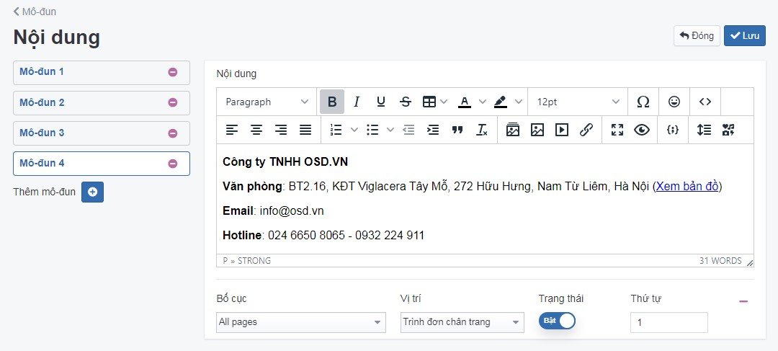Open the emoticons smiley picker

(674, 102)
